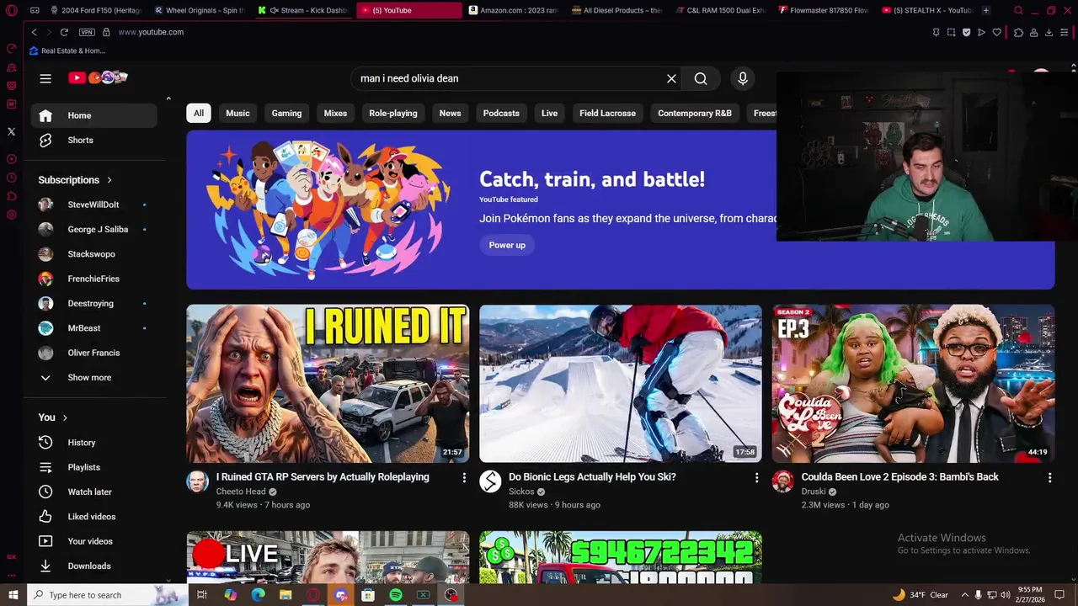Screen dimensions: 1078x606
Task: Open Liked videos
Action: pos(94,517)
